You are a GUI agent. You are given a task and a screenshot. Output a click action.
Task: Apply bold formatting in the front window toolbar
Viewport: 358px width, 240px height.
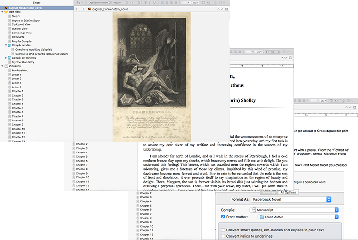pyautogui.click(x=146, y=3)
